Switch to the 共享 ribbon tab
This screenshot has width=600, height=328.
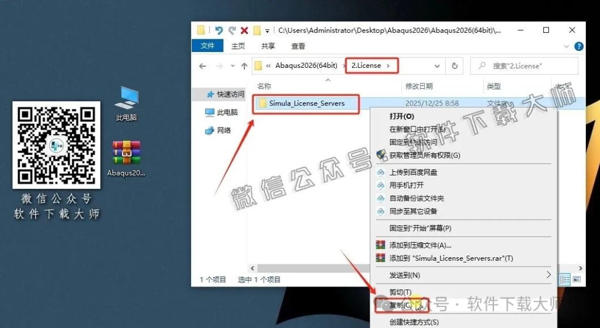tap(268, 46)
